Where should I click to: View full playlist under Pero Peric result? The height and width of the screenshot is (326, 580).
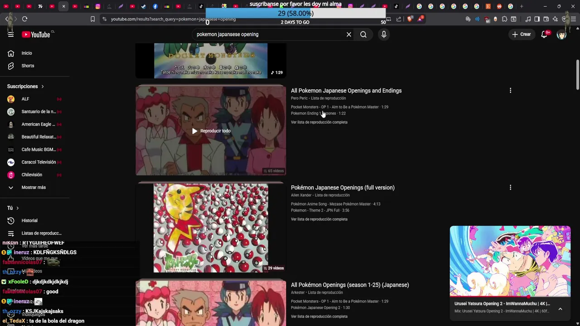tap(319, 122)
